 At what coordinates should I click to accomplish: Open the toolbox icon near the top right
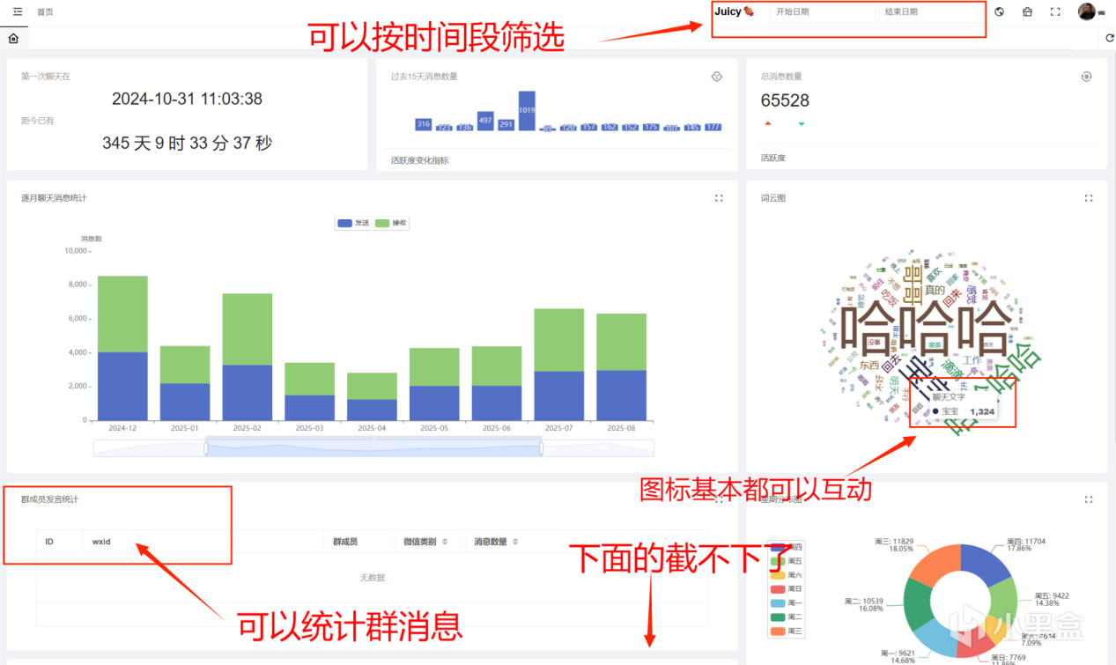click(x=1027, y=11)
